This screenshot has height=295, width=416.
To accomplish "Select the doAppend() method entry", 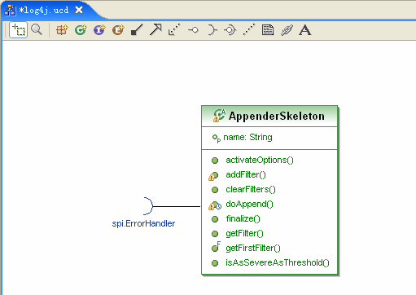I will [249, 205].
